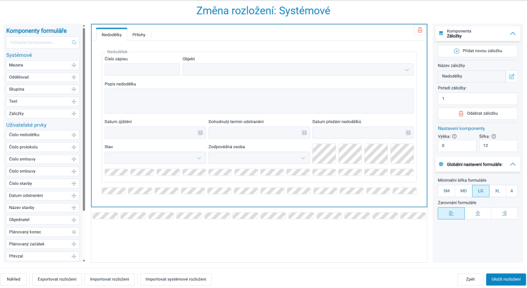Screen dimensions: 527x288
Task: Open the Stav dropdown
Action: [155, 158]
